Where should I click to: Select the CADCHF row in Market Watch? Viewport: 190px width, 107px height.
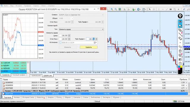[14, 63]
